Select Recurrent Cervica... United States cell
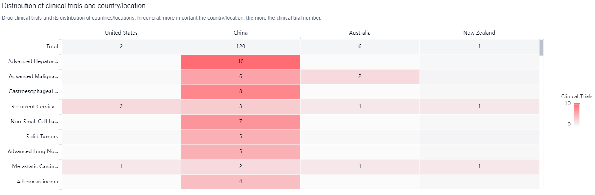The width and height of the screenshot is (595, 195). (121, 106)
